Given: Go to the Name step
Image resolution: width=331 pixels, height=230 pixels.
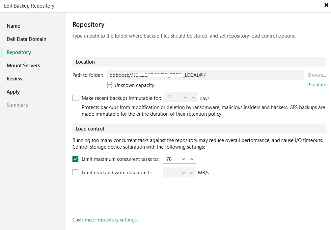Looking at the screenshot, I should click(14, 26).
